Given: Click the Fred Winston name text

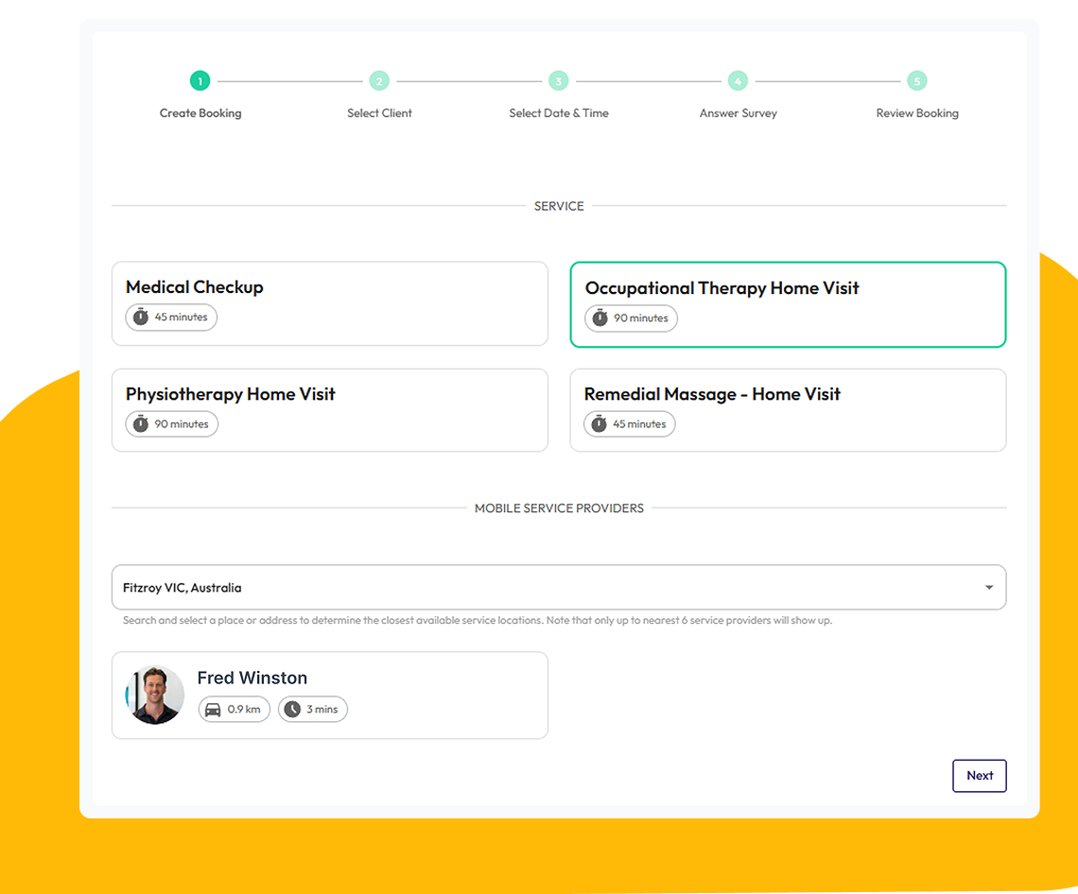Looking at the screenshot, I should (252, 678).
